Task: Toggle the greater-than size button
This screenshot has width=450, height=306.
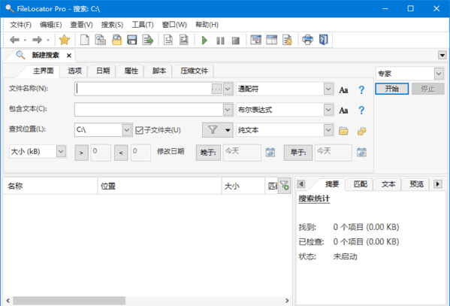Action: tap(81, 153)
